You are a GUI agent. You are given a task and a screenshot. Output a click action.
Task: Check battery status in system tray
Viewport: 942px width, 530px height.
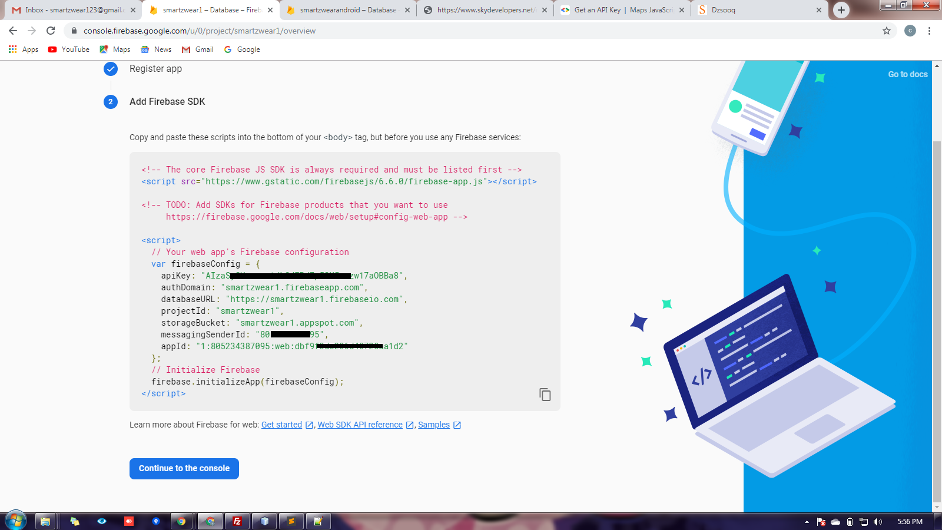tap(850, 522)
